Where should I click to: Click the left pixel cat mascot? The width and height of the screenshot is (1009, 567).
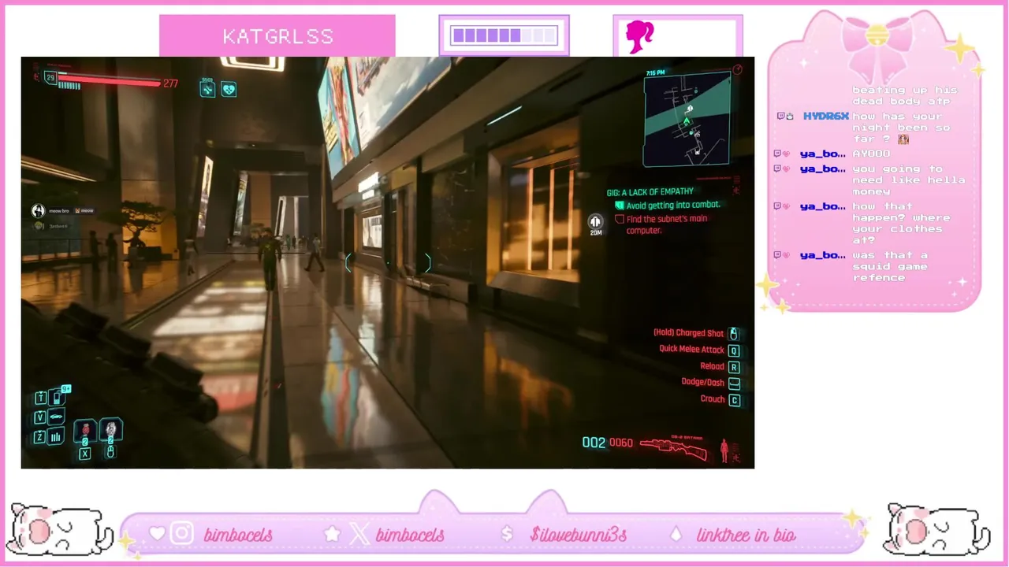click(60, 531)
